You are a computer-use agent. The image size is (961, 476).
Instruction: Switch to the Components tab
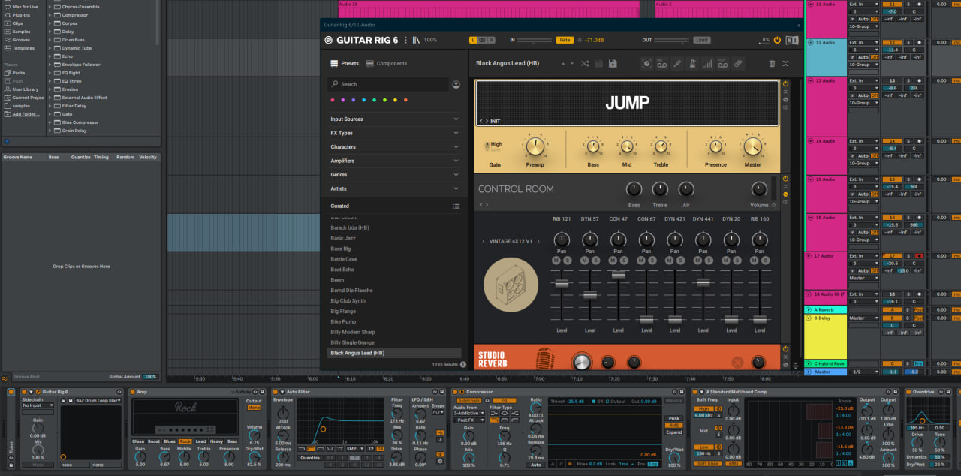387,64
